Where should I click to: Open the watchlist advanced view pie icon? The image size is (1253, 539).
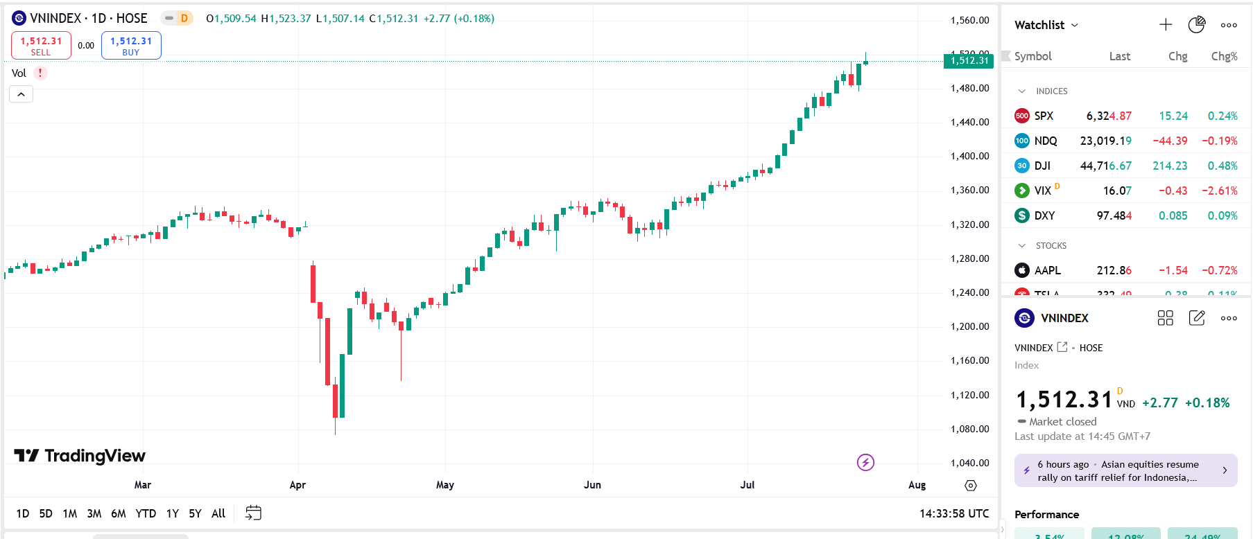[x=1197, y=25]
